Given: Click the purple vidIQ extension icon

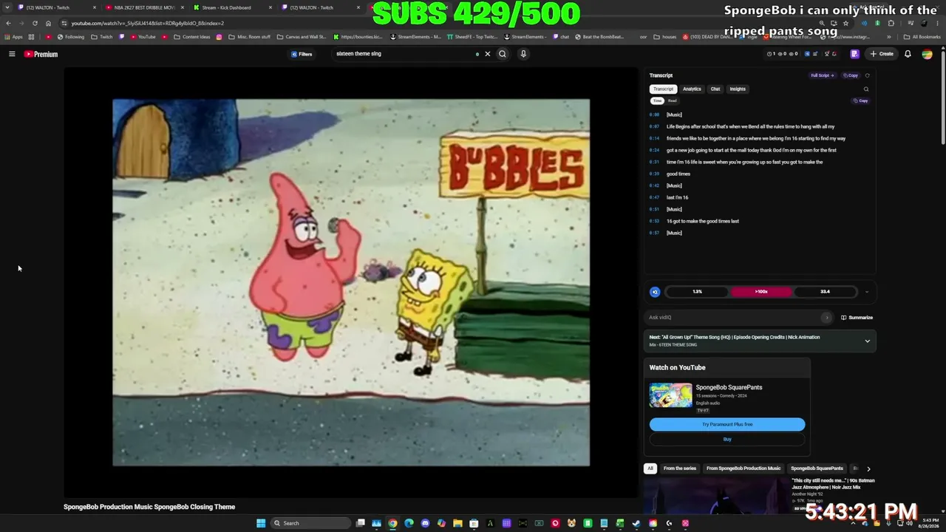Looking at the screenshot, I should click(x=854, y=54).
